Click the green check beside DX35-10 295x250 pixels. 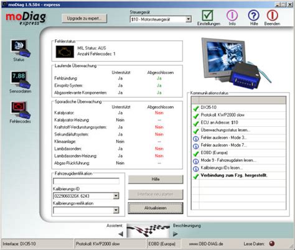click(x=196, y=108)
